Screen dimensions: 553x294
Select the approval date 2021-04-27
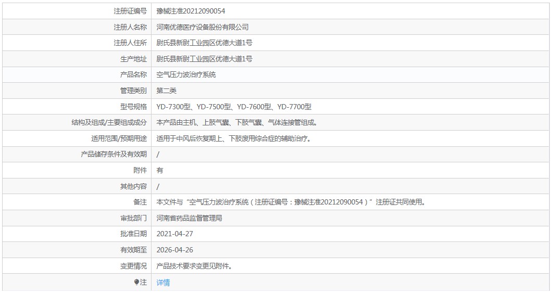tap(174, 234)
